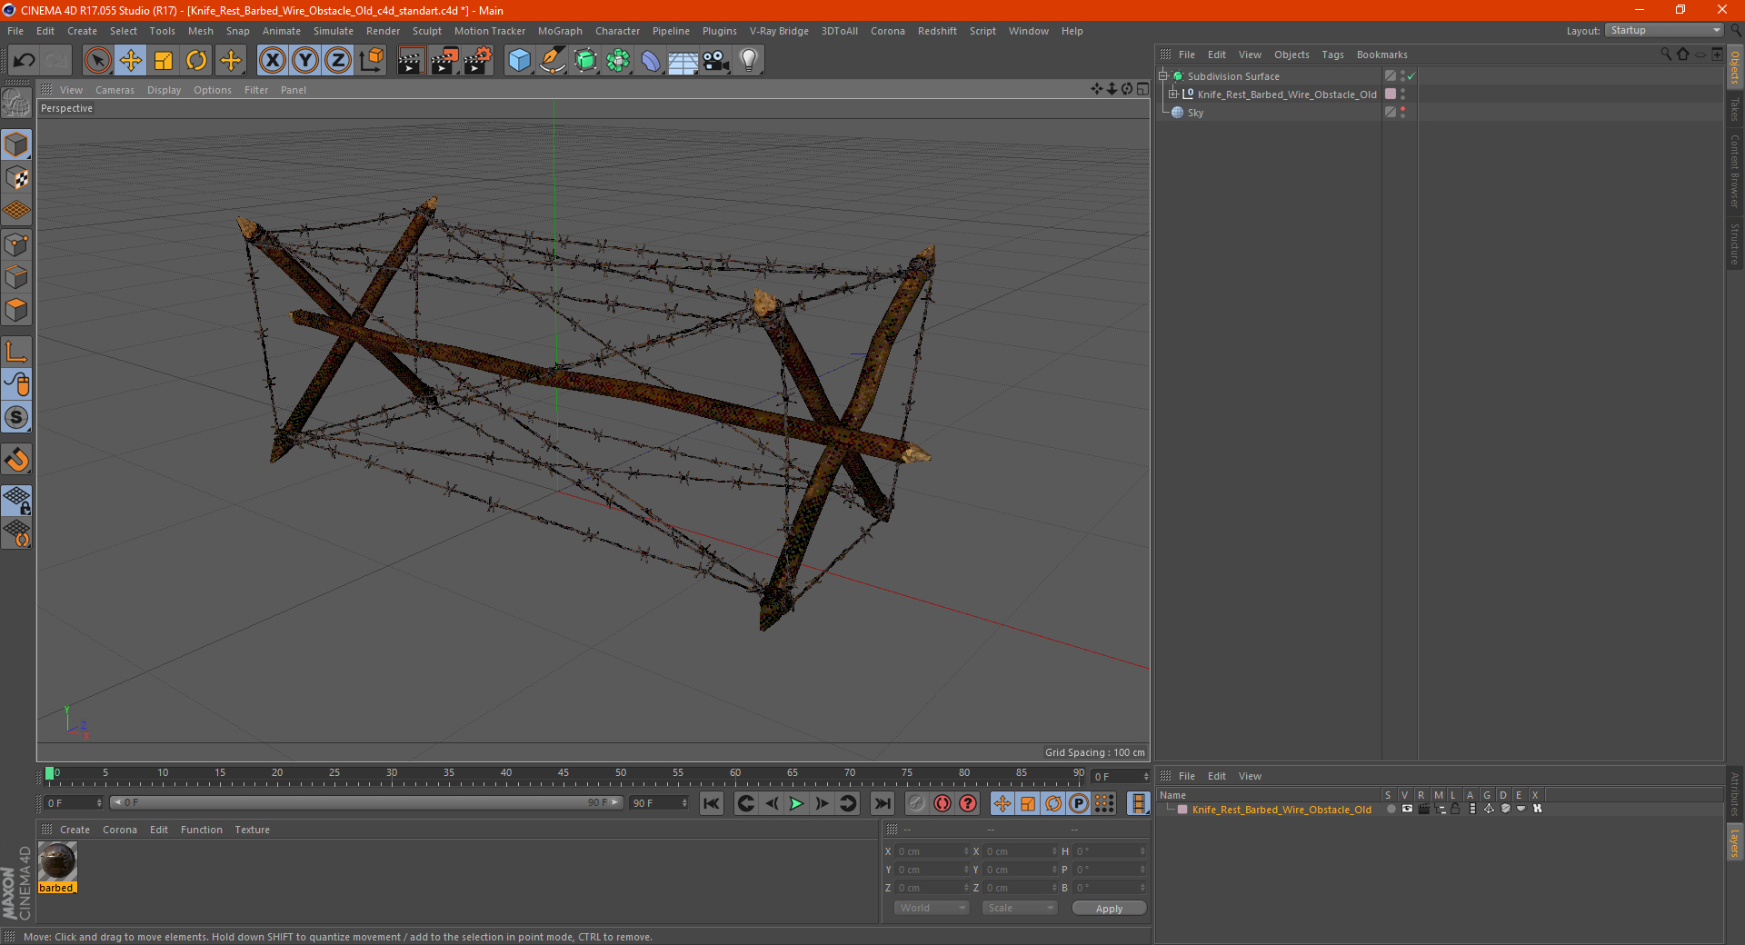Toggle Sky object visibility dots
The width and height of the screenshot is (1745, 945).
pyautogui.click(x=1402, y=112)
